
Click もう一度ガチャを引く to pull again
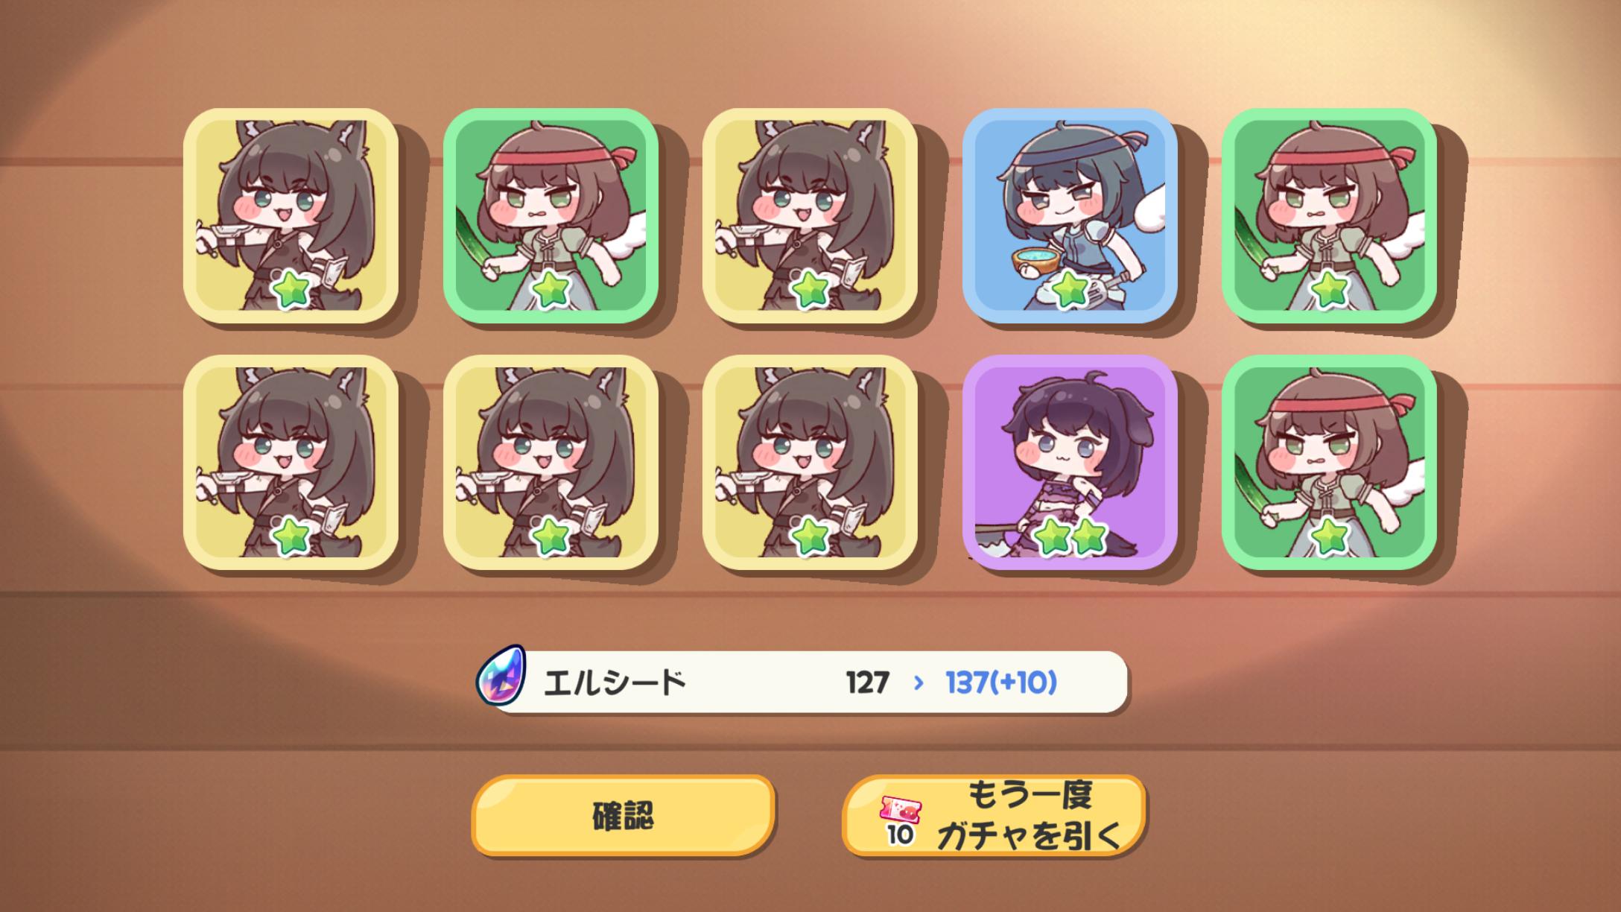tap(994, 815)
